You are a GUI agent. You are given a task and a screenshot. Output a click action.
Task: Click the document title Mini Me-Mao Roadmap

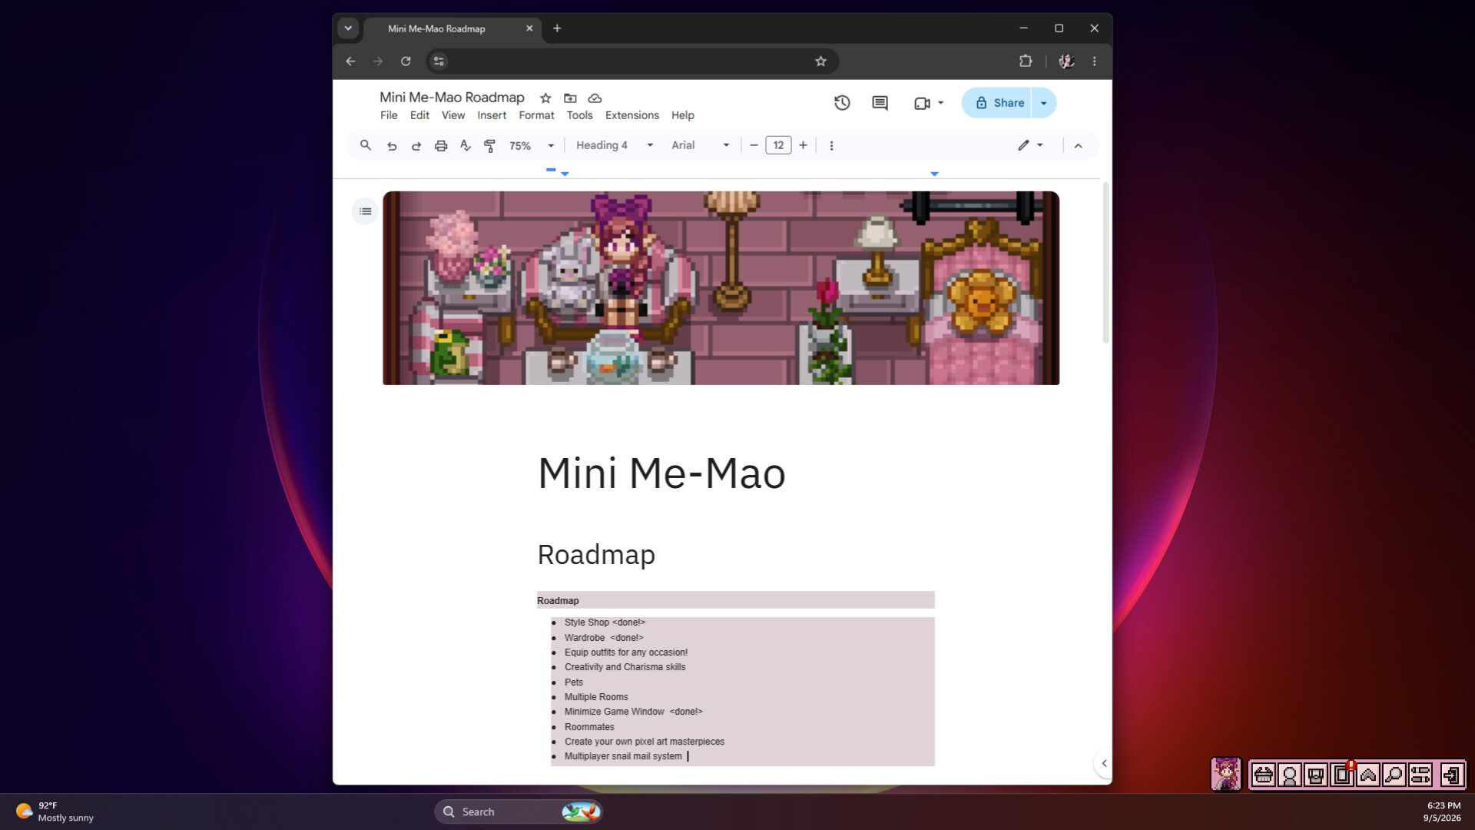[x=452, y=98]
